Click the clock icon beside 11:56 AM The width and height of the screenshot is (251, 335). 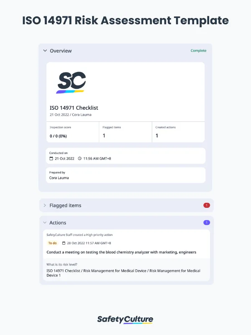[79, 159]
